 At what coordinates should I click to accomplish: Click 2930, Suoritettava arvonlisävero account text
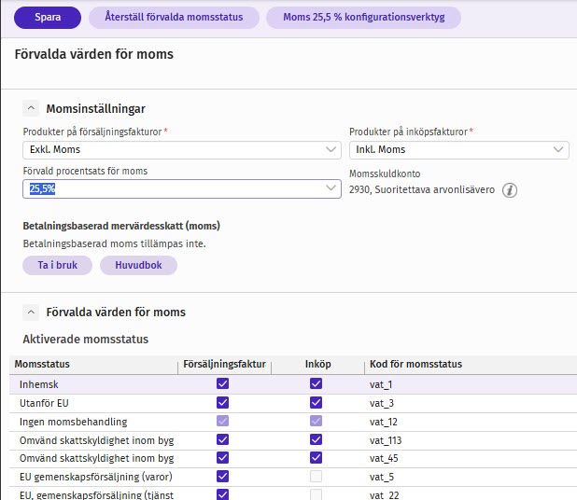coord(422,189)
